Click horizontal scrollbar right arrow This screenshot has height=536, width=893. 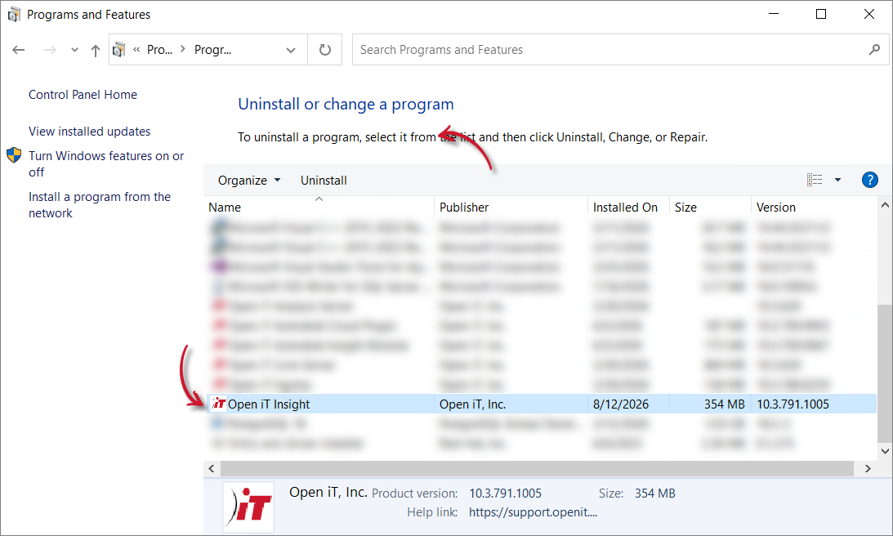coord(868,468)
